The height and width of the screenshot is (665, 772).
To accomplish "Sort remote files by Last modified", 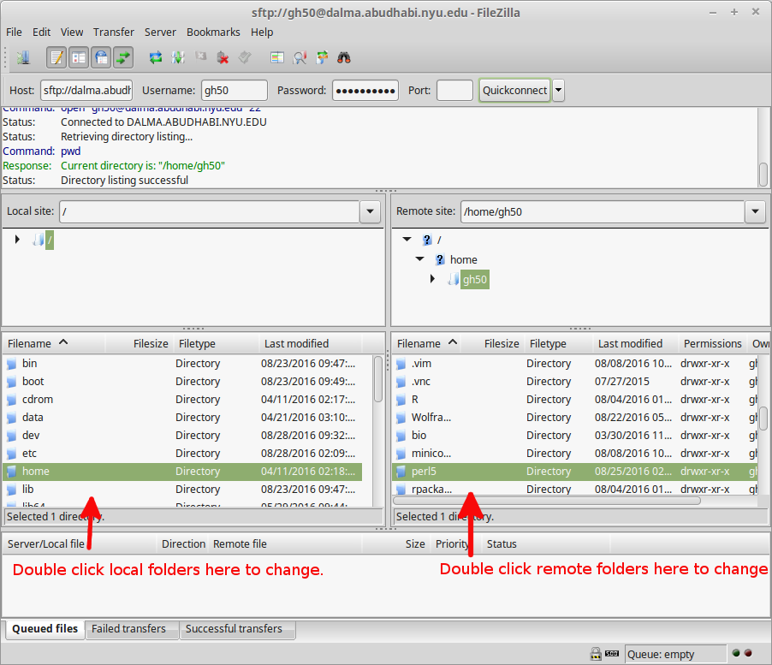I will point(630,343).
